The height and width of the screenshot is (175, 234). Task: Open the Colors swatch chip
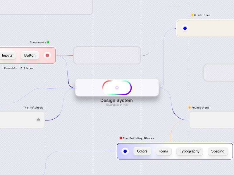click(x=142, y=151)
